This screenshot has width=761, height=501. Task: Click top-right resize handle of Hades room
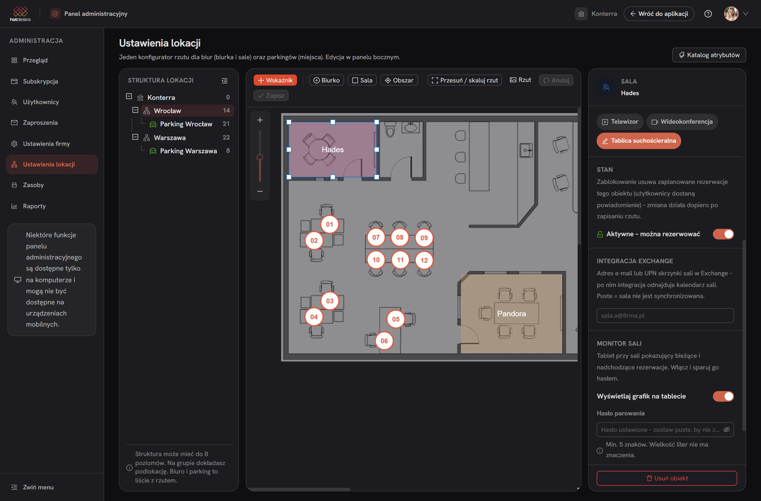pyautogui.click(x=377, y=122)
